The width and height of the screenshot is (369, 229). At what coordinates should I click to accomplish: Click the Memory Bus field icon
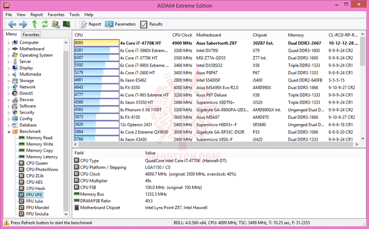[76, 194]
